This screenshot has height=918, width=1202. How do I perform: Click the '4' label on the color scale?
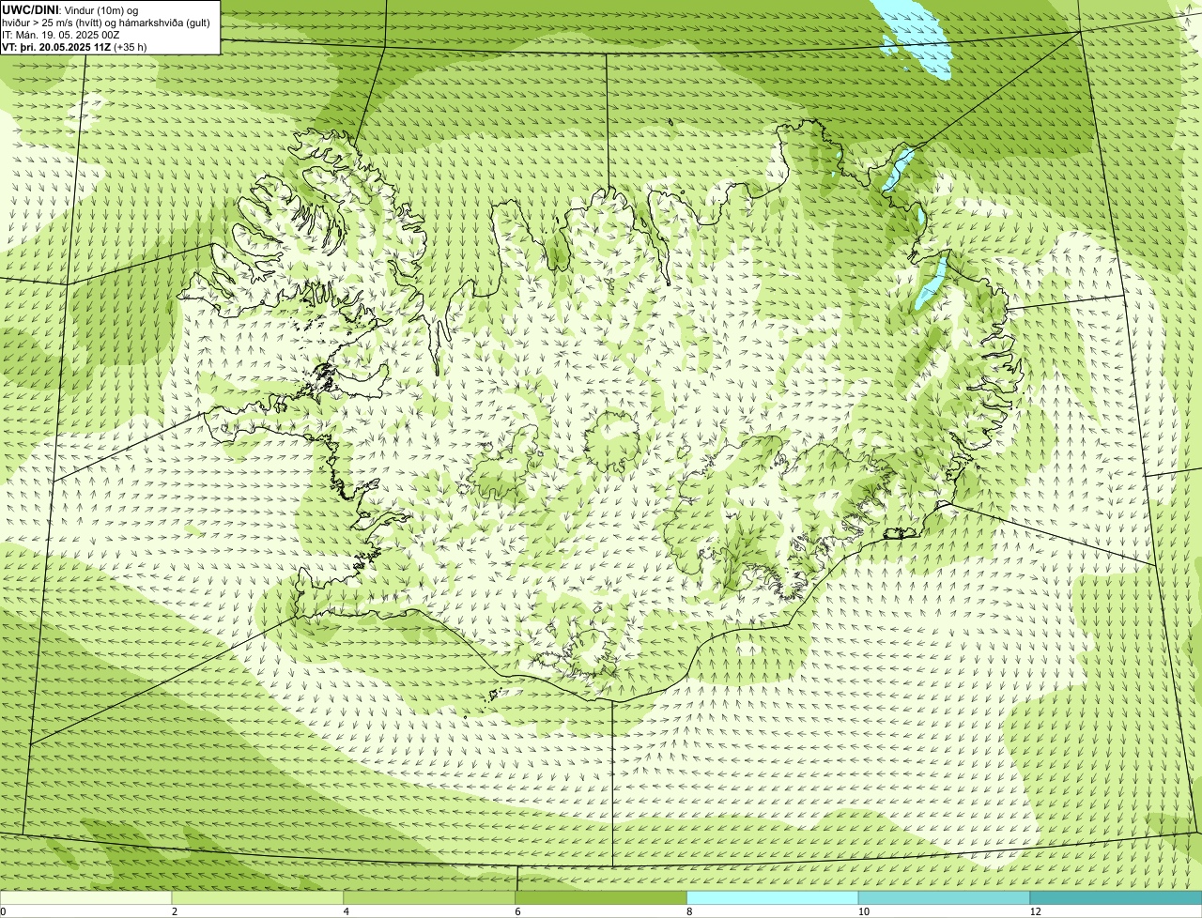(347, 911)
